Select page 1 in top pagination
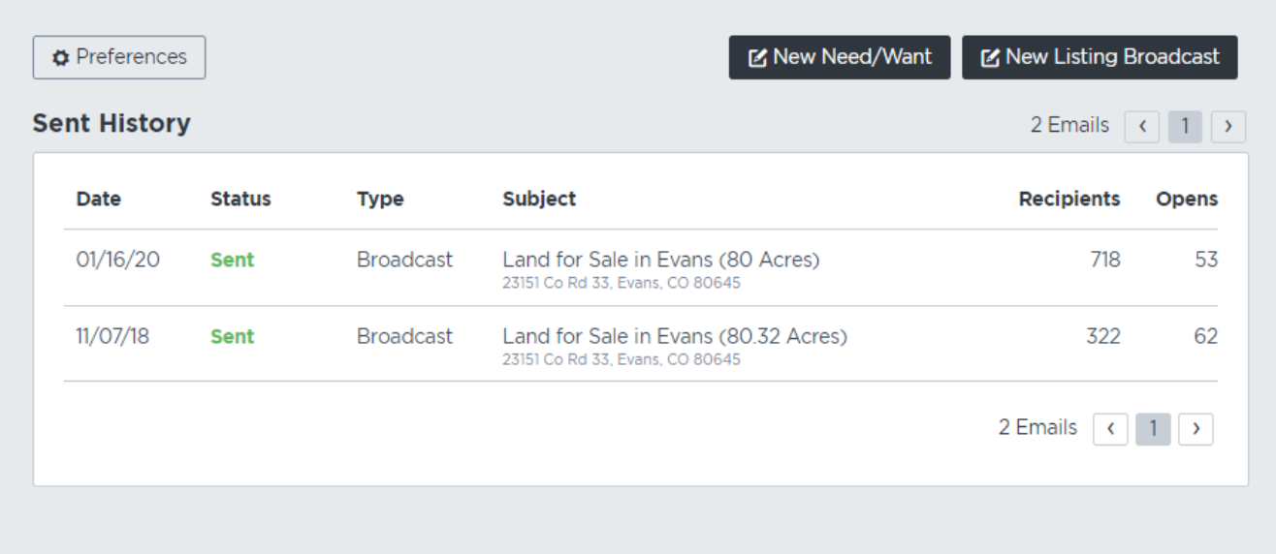Image resolution: width=1276 pixels, height=554 pixels. (x=1185, y=127)
